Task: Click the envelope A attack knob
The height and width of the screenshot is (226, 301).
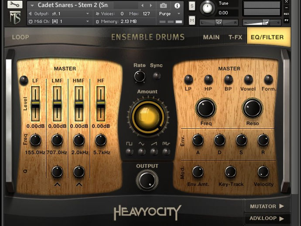Action: tap(198, 140)
